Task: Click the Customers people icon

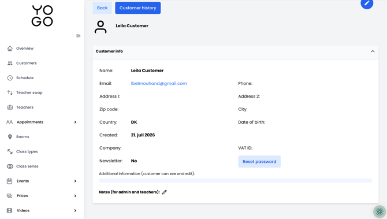Action: pyautogui.click(x=10, y=63)
